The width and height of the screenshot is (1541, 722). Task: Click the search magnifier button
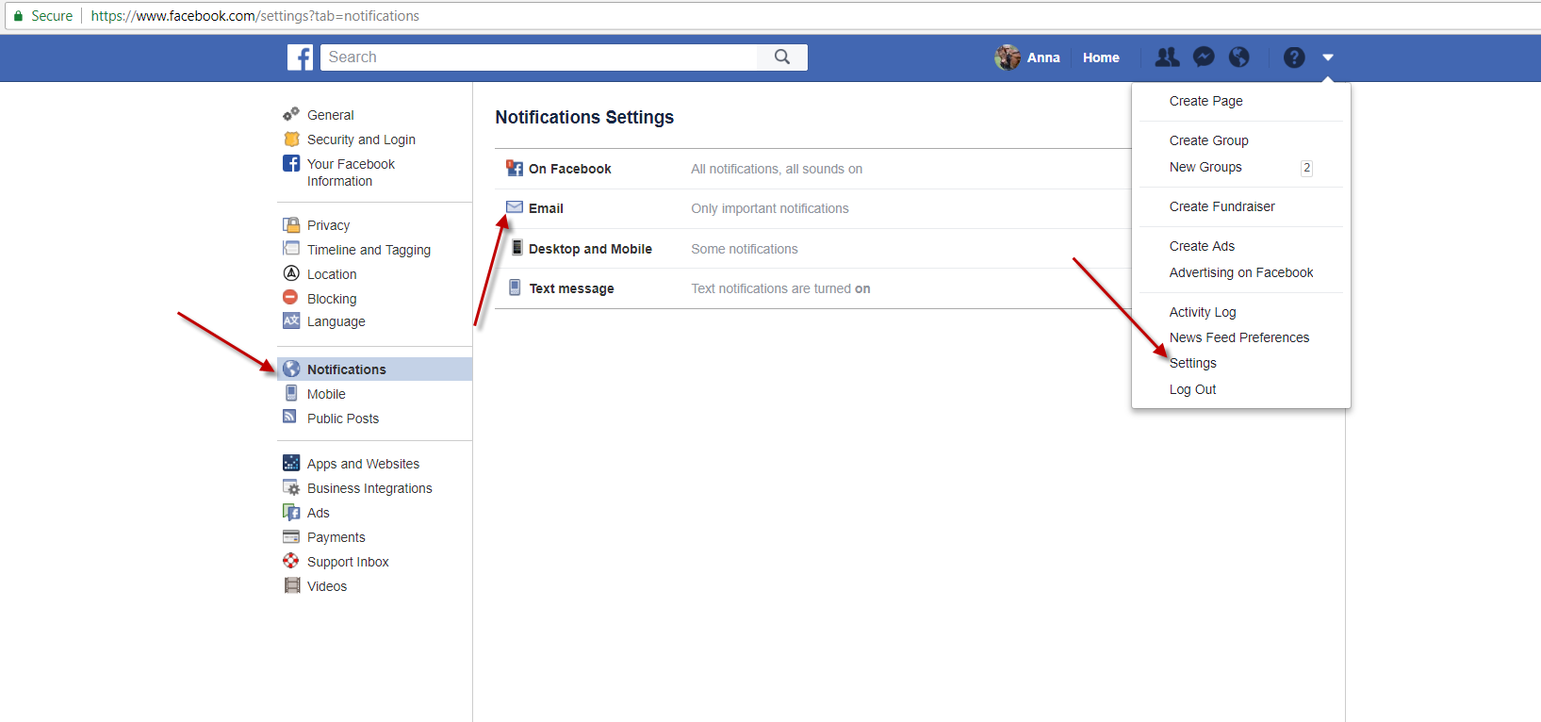tap(782, 57)
